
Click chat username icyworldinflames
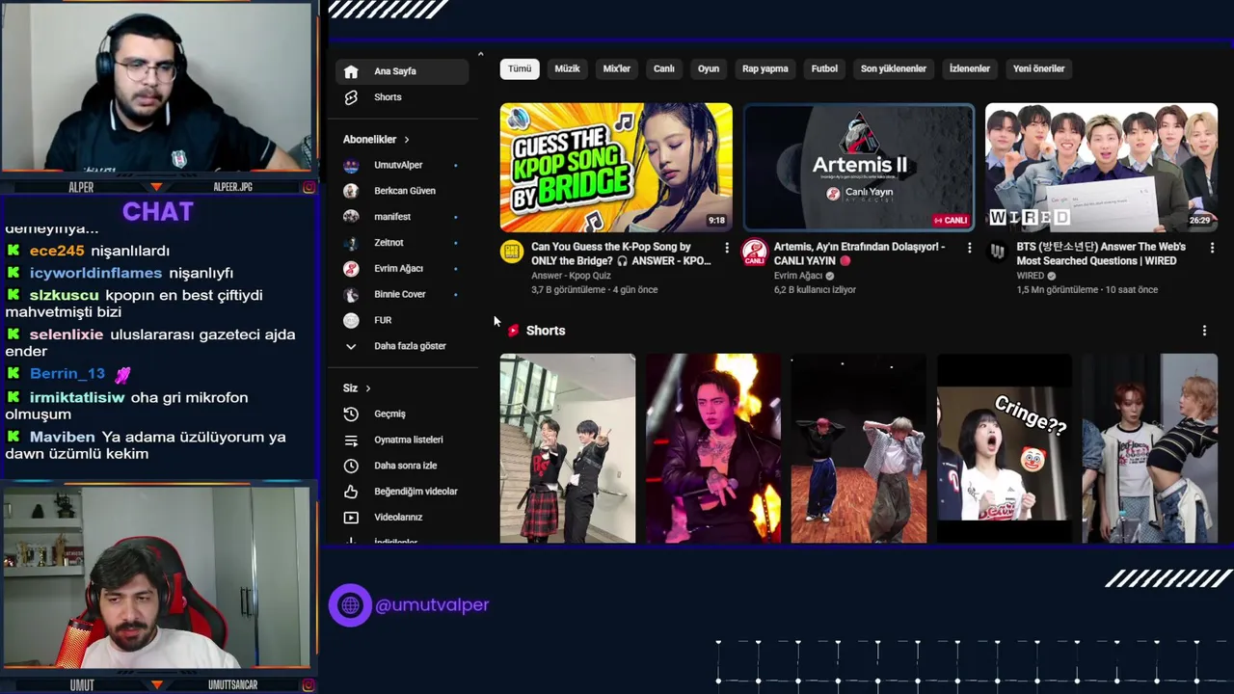(x=95, y=274)
